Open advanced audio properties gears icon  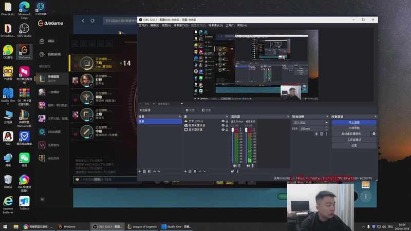(x=233, y=171)
